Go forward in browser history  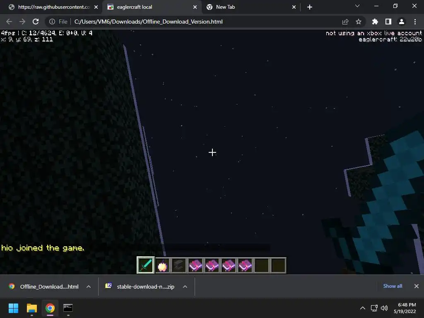tap(22, 22)
